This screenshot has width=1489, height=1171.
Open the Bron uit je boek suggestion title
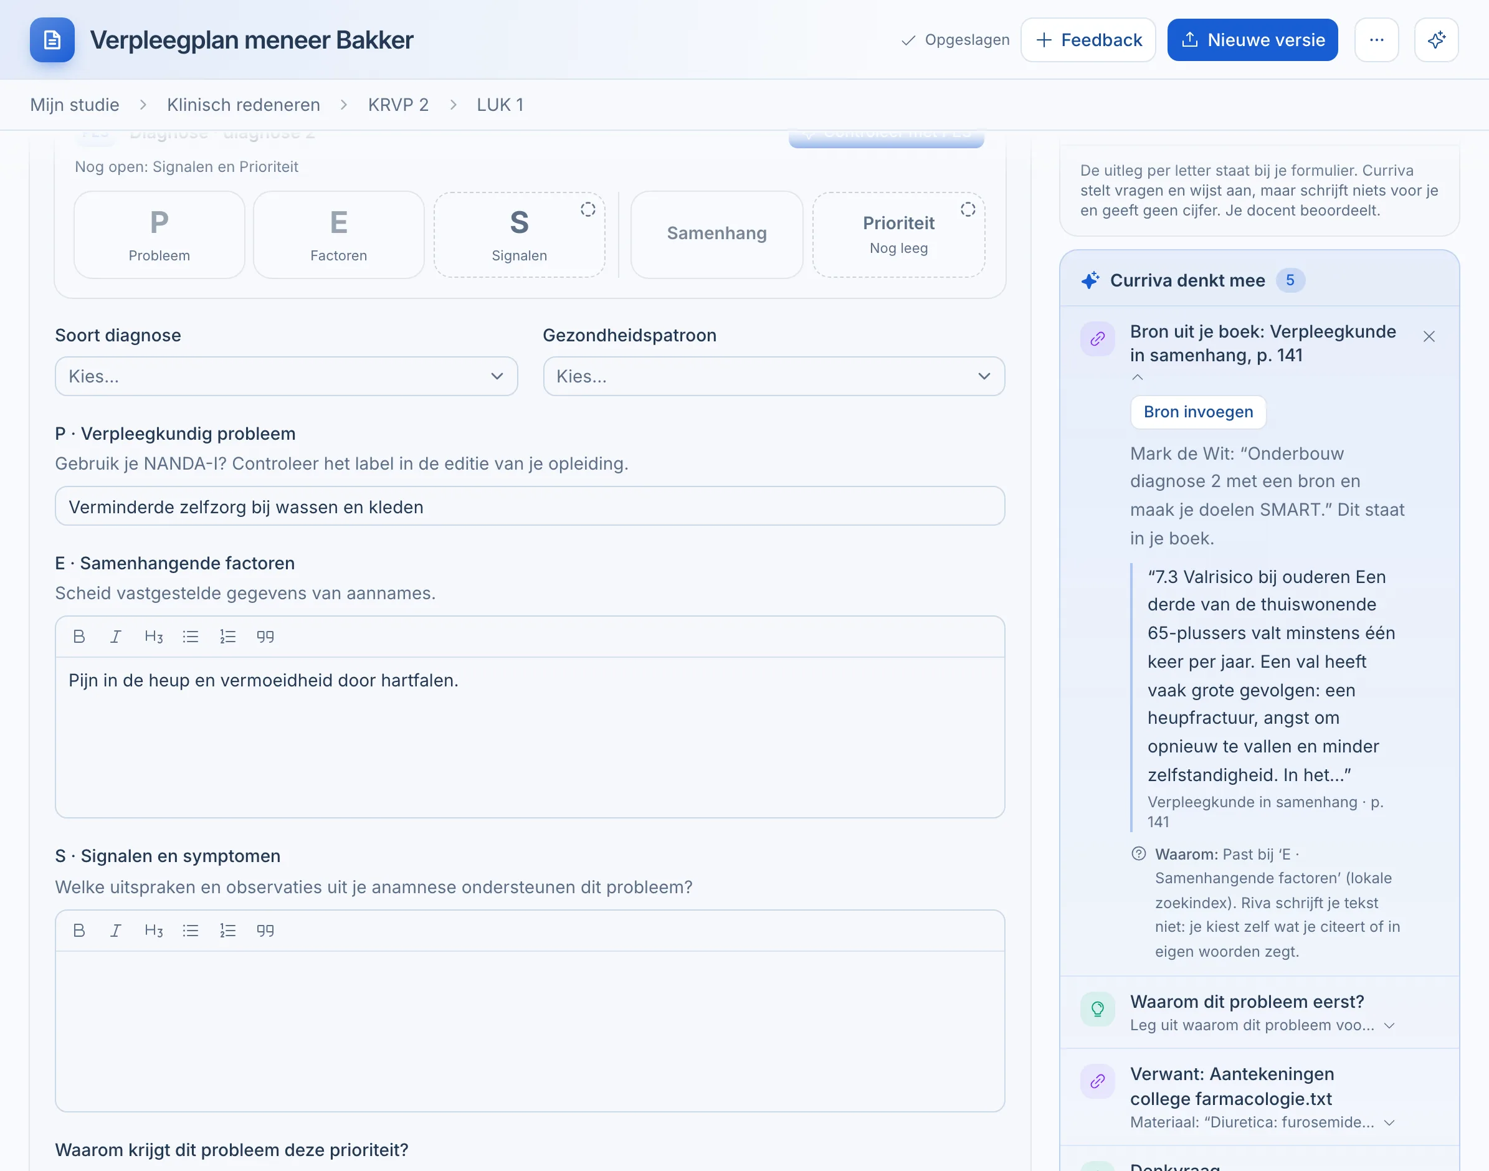point(1263,343)
